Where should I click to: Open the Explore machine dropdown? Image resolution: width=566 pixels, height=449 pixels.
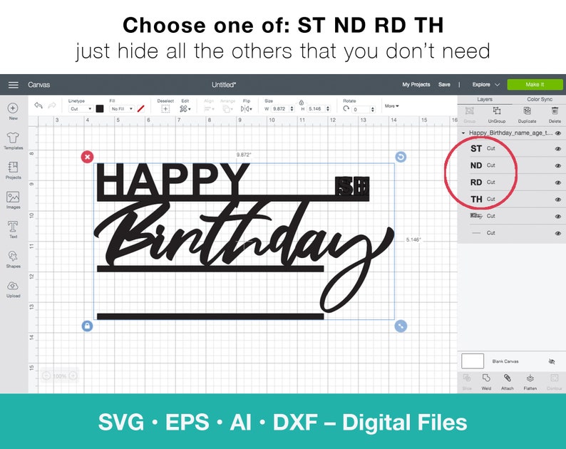click(486, 85)
